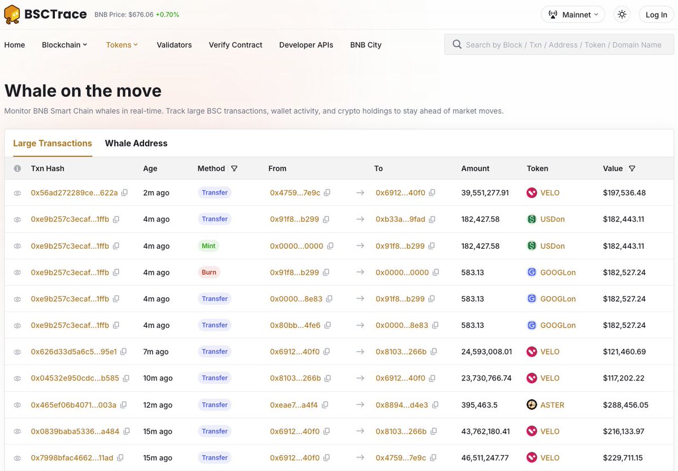
Task: Open the ASTER token link
Action: click(x=553, y=405)
